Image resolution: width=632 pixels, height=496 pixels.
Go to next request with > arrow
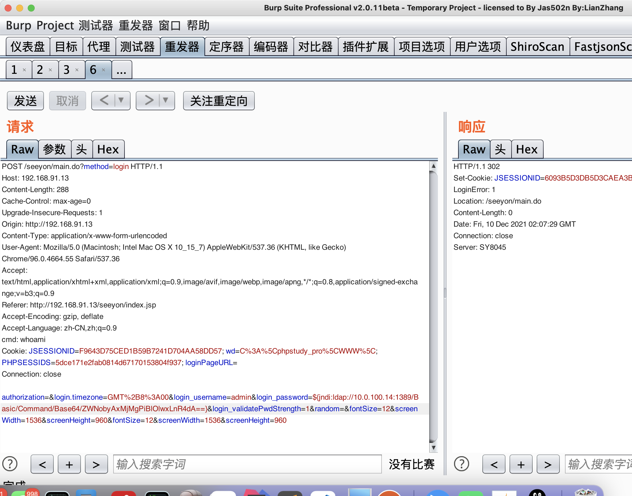(x=148, y=100)
